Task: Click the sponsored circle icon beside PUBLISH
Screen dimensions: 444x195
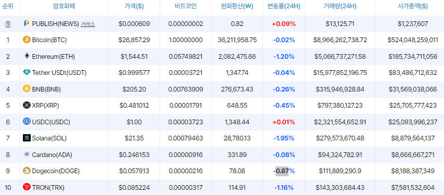Action: 8,24
